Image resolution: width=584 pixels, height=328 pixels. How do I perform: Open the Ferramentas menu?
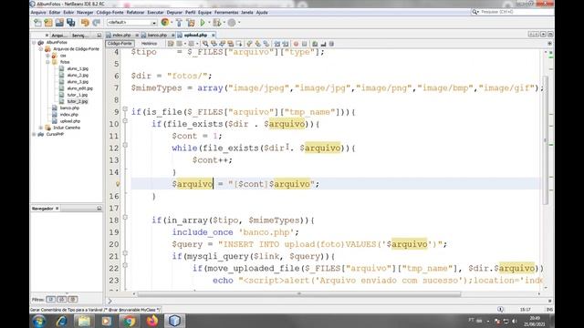(x=226, y=12)
